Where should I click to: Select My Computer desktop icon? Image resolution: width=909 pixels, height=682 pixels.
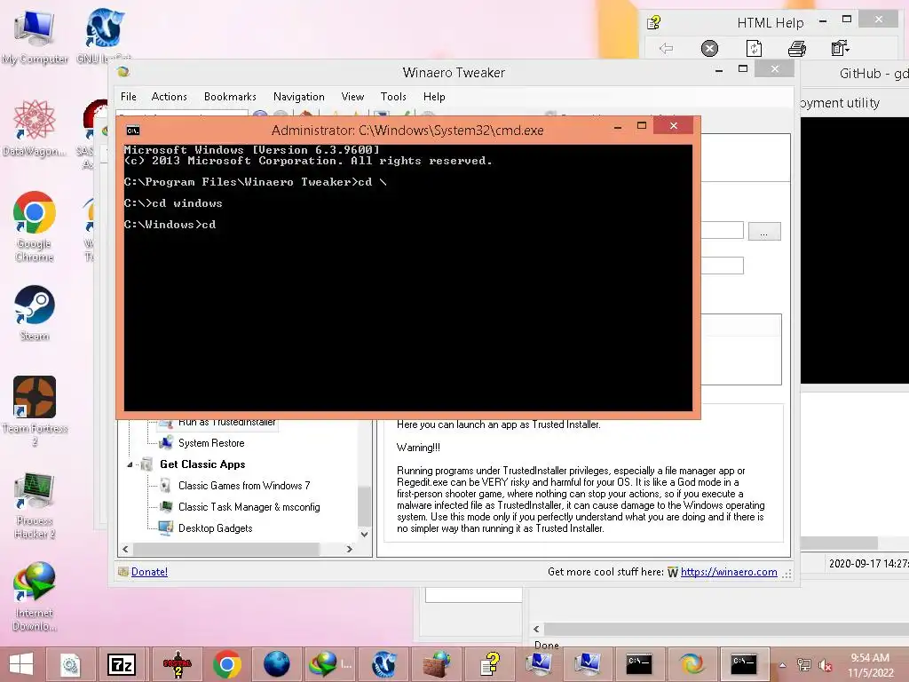click(35, 36)
